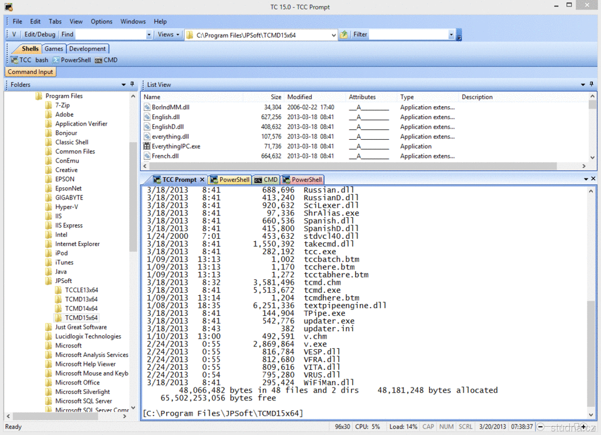
Task: Sort list by the Modified column header
Action: coord(300,97)
